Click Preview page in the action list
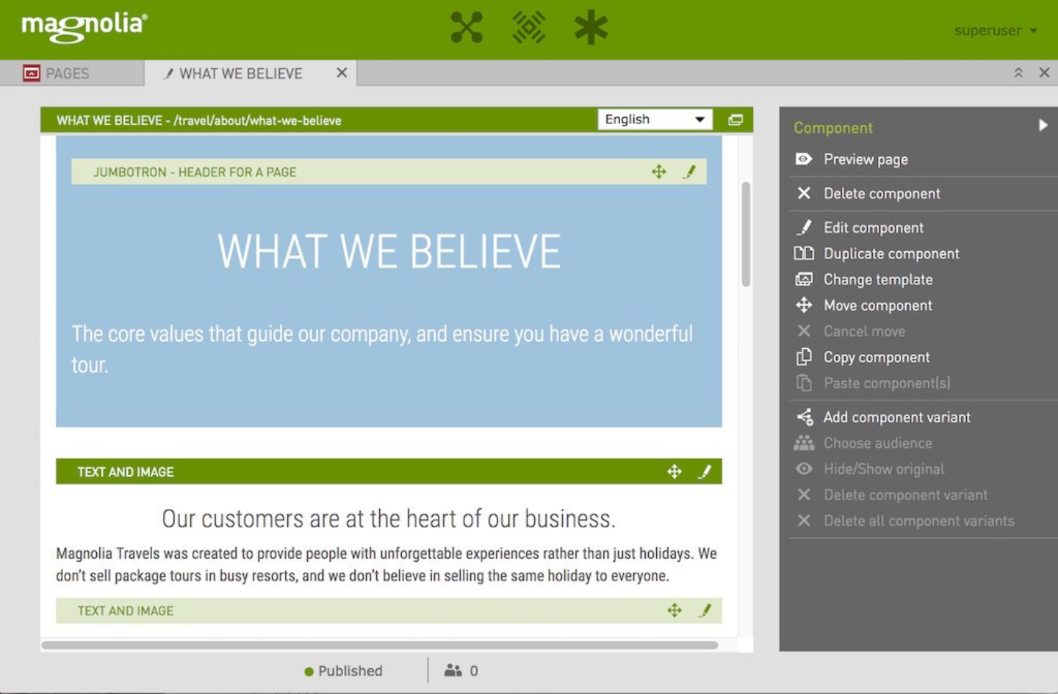This screenshot has width=1058, height=694. pos(866,159)
